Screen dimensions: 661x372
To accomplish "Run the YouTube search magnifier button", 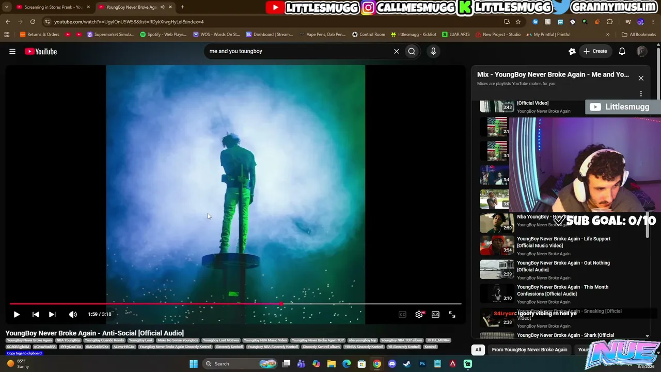I will click(412, 51).
